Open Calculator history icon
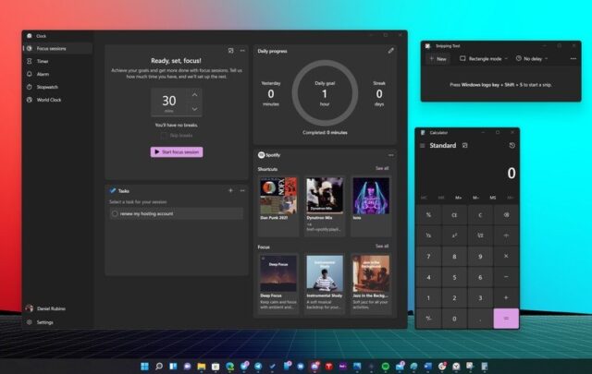The height and width of the screenshot is (374, 592). click(512, 146)
